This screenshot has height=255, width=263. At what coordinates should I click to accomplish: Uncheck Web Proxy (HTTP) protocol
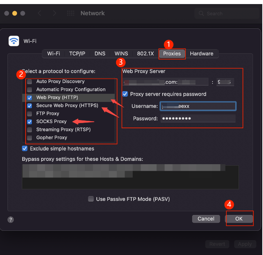[x=29, y=98]
